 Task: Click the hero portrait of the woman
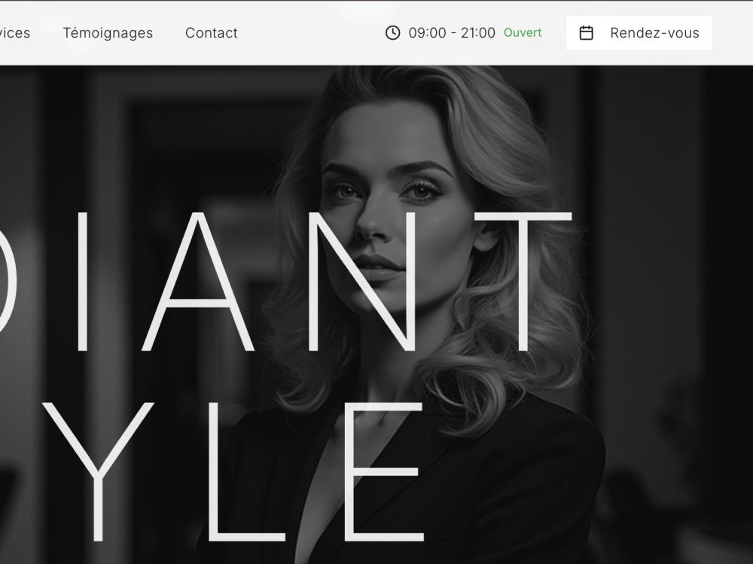[376, 314]
